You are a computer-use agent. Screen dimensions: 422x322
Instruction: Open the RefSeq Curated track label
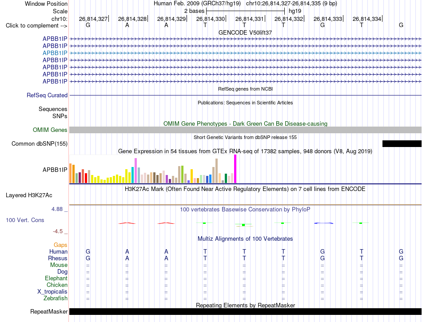47,95
